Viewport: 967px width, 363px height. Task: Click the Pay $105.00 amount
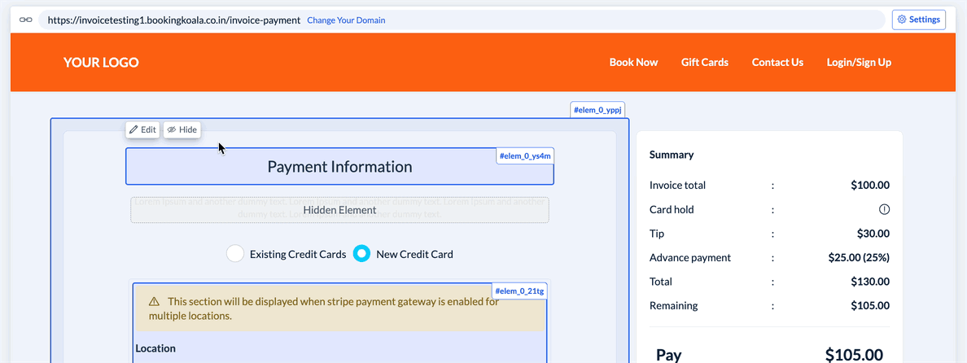click(854, 355)
